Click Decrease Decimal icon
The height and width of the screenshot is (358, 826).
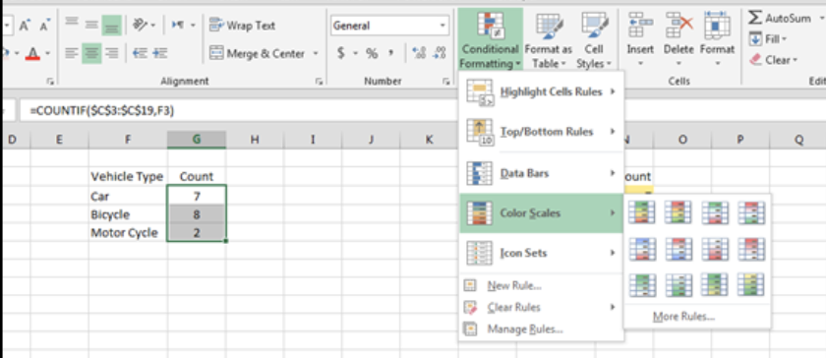coord(440,53)
